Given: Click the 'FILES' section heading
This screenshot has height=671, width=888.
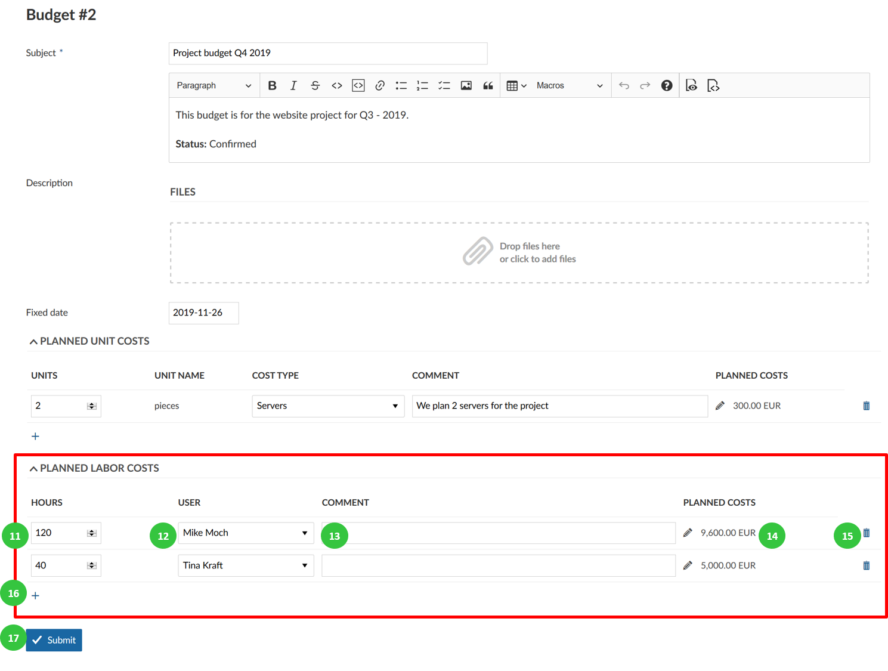Looking at the screenshot, I should pyautogui.click(x=182, y=192).
